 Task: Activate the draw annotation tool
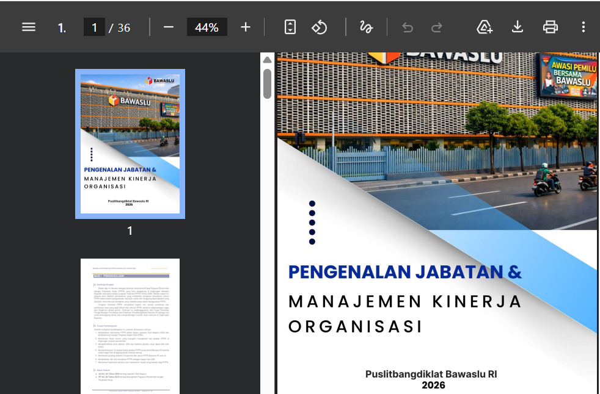pos(366,27)
